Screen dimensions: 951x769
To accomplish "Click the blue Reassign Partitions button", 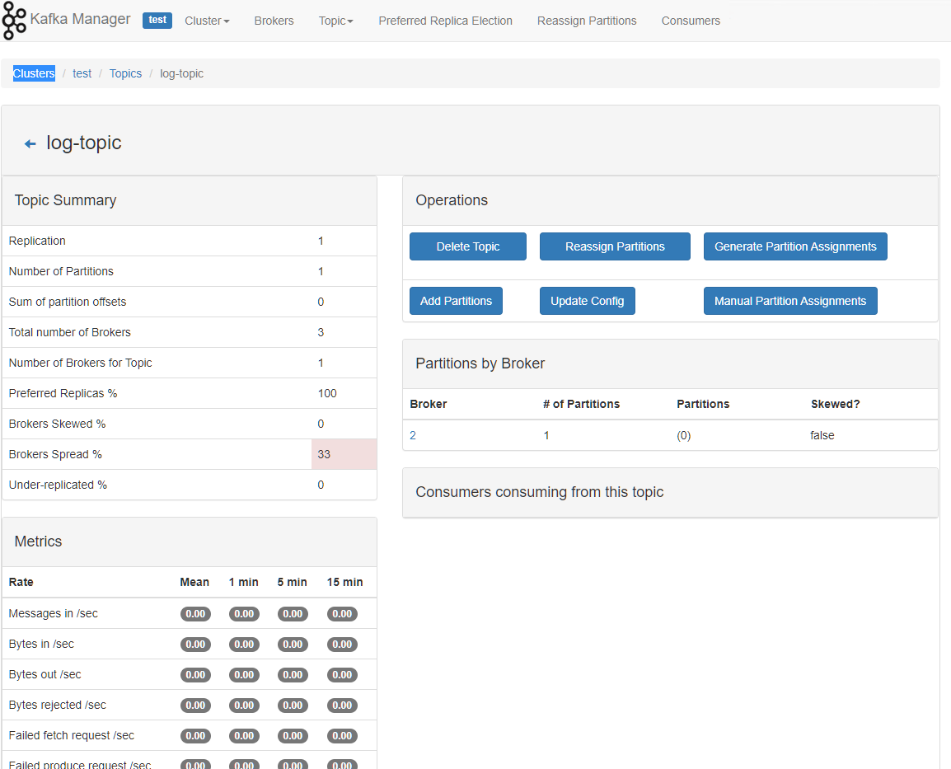I will (x=615, y=246).
